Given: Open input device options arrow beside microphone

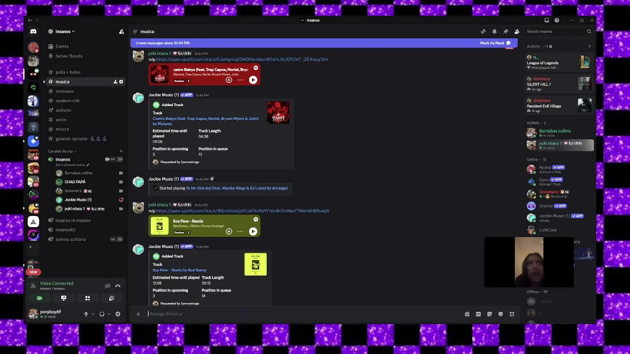Looking at the screenshot, I should tap(93, 314).
